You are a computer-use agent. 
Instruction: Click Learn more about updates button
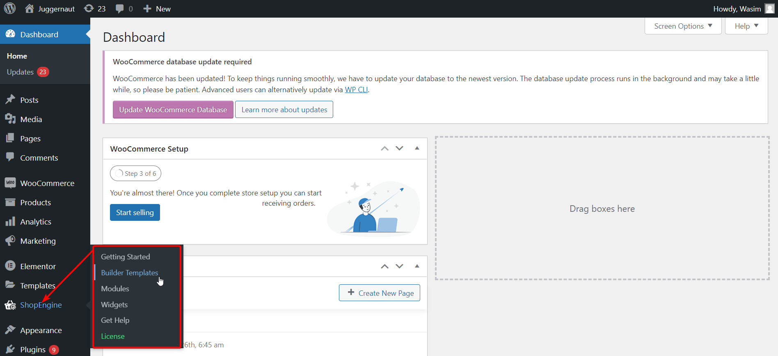tap(284, 109)
